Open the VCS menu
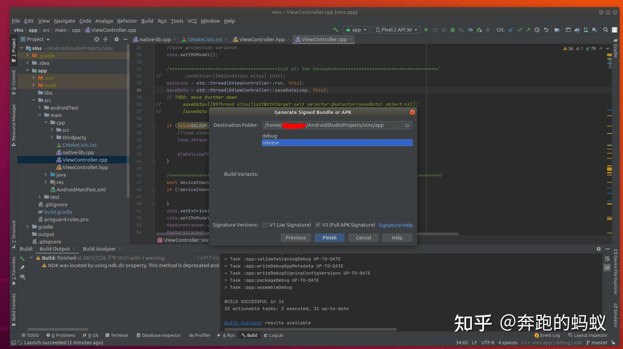Screen dimensions: 623x349 click(x=192, y=21)
